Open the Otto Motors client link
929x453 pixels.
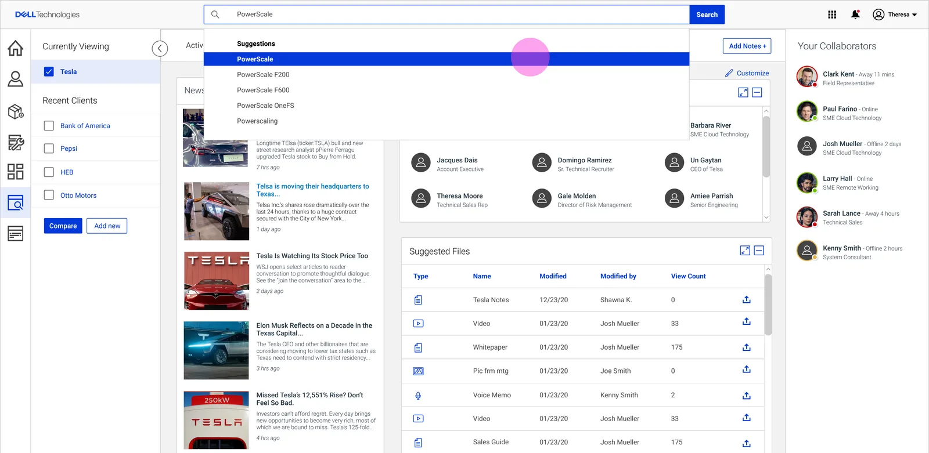[x=78, y=195]
